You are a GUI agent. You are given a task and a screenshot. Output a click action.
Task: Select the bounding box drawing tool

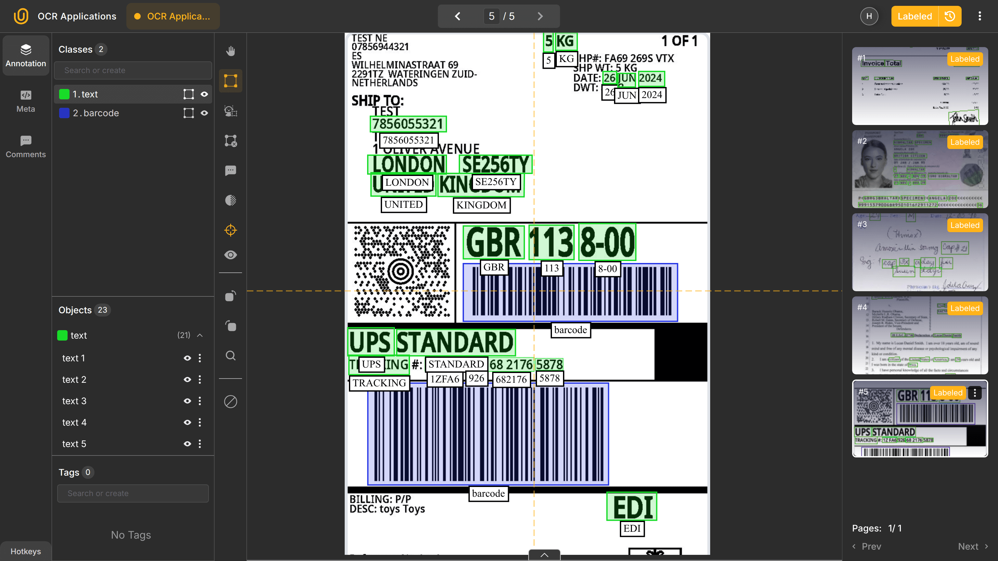click(x=231, y=81)
